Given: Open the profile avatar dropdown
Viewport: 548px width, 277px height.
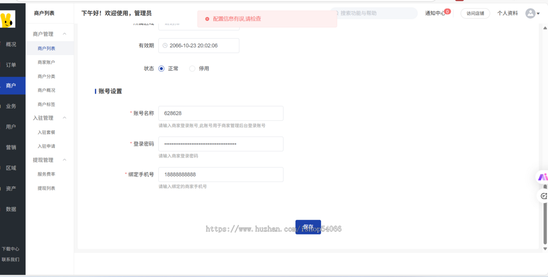Looking at the screenshot, I should coord(530,13).
